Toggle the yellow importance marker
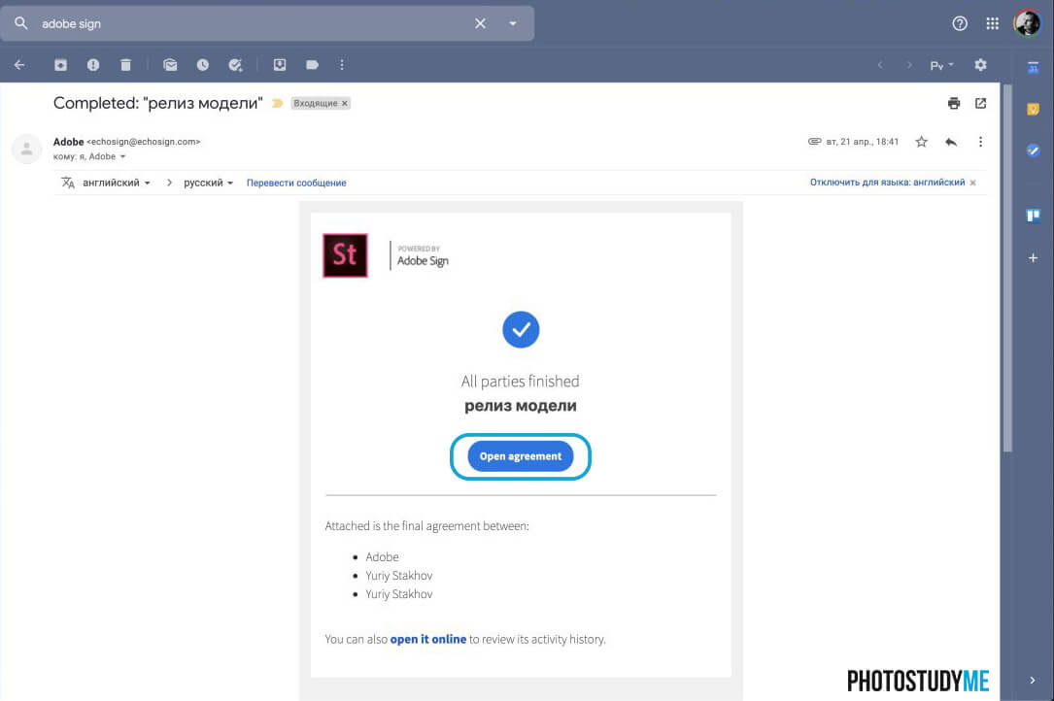The image size is (1054, 701). tap(277, 104)
